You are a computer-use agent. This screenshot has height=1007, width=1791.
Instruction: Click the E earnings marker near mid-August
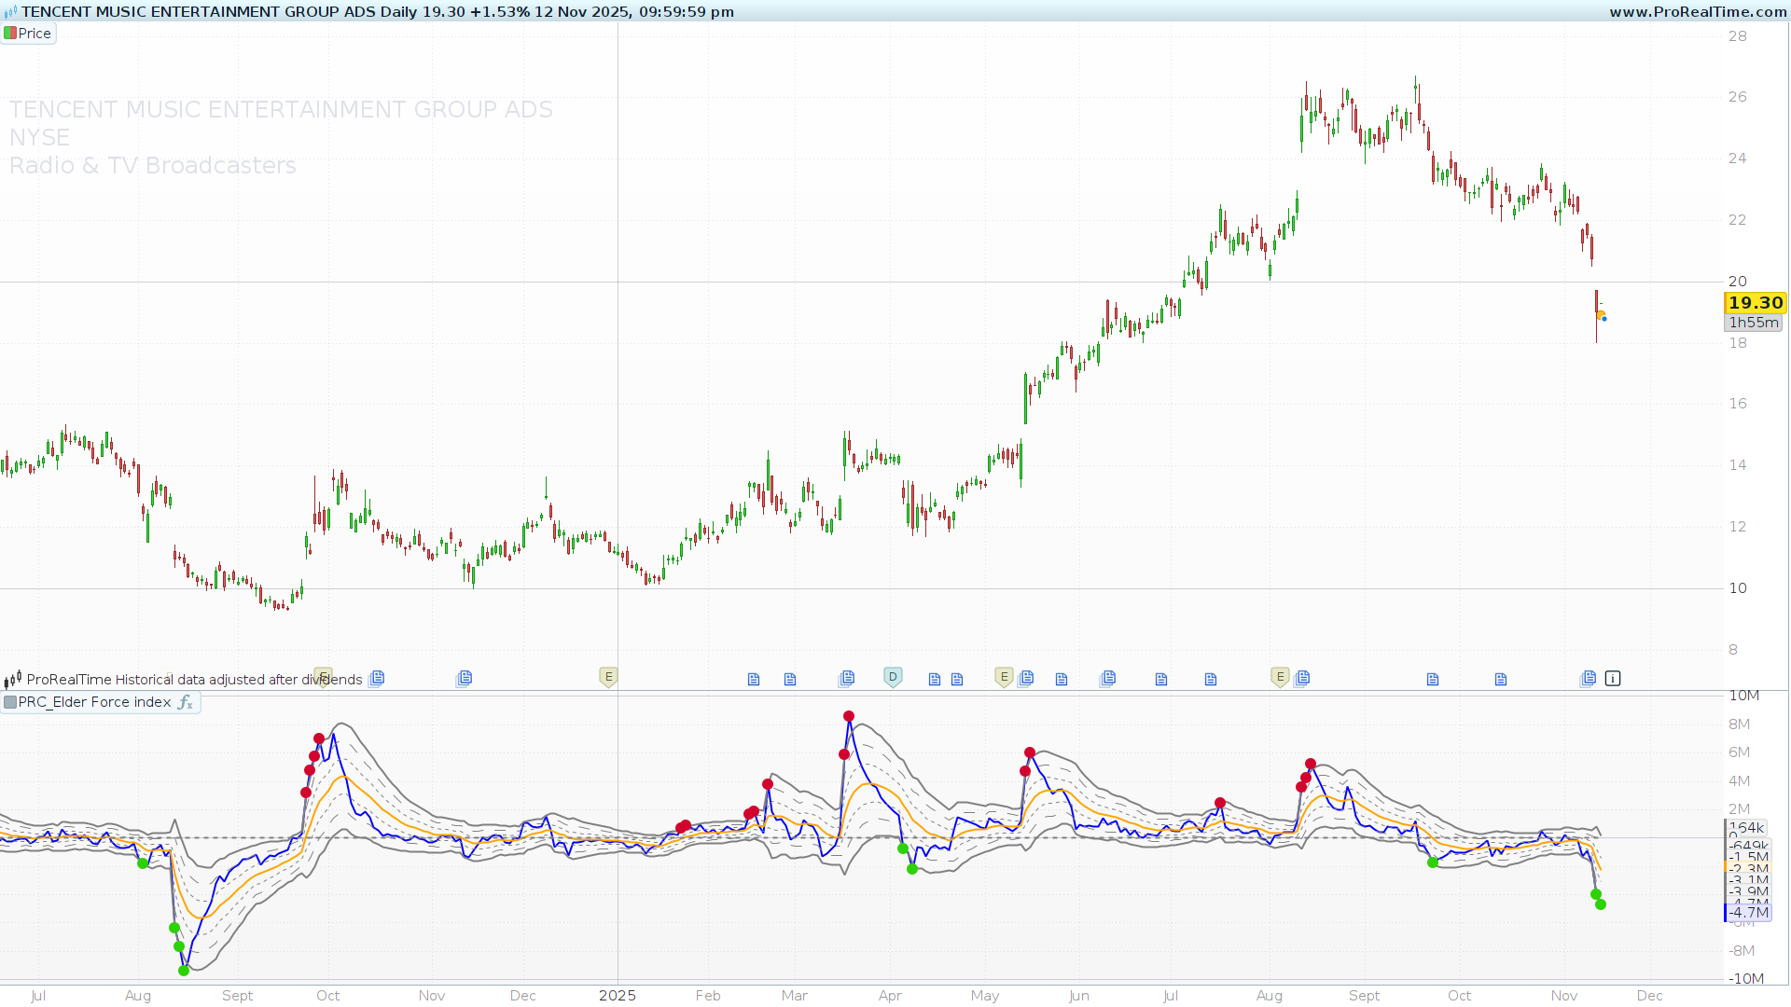[x=1280, y=677]
